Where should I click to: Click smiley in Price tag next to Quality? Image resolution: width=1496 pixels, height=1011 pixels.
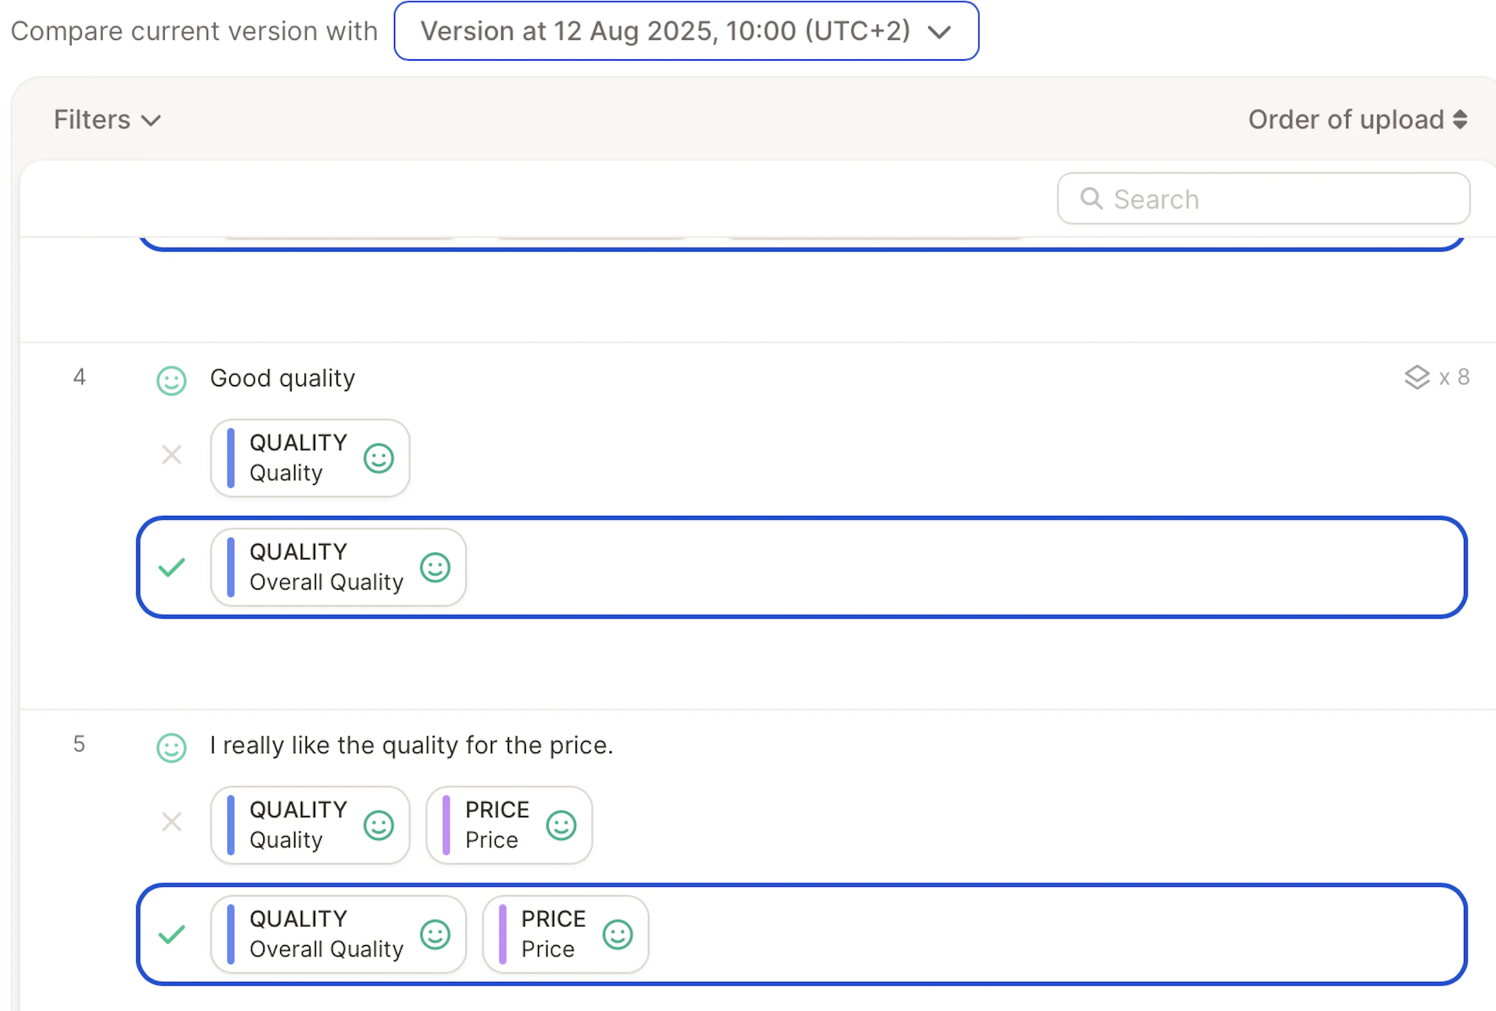coord(562,826)
